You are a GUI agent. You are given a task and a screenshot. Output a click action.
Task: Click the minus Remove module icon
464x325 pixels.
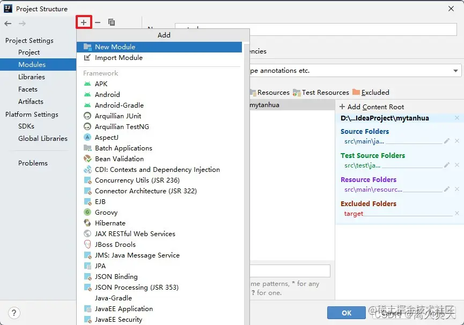coord(98,22)
